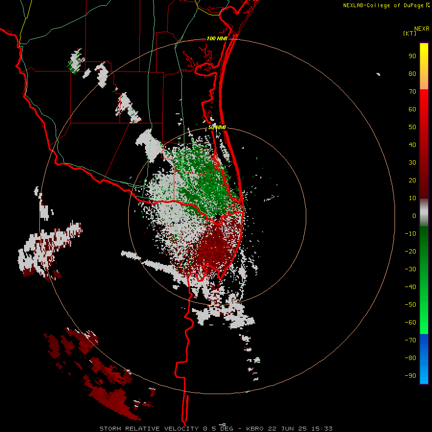Click the 90 value on velocity scale

point(412,56)
